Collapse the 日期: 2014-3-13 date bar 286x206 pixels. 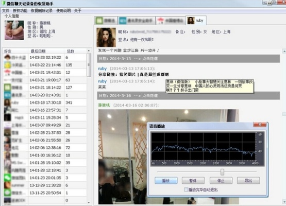tap(189, 59)
